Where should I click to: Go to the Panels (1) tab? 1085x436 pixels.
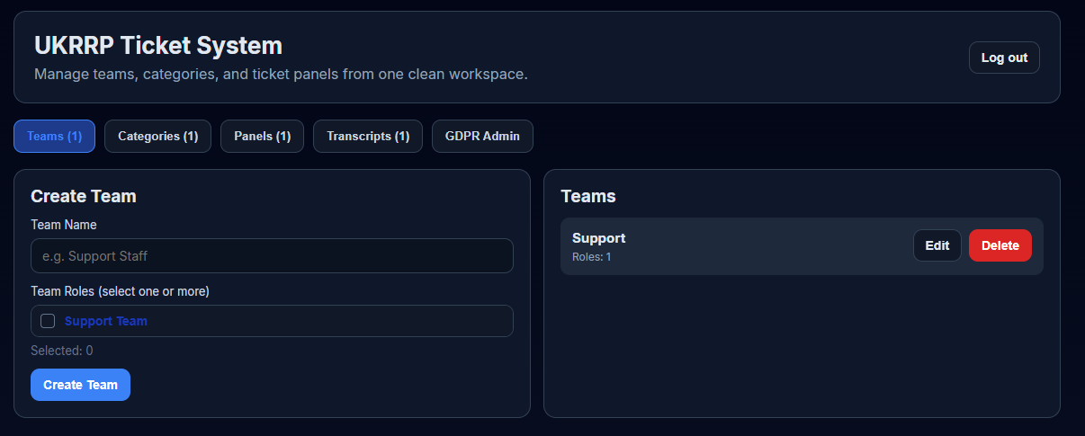pyautogui.click(x=262, y=137)
